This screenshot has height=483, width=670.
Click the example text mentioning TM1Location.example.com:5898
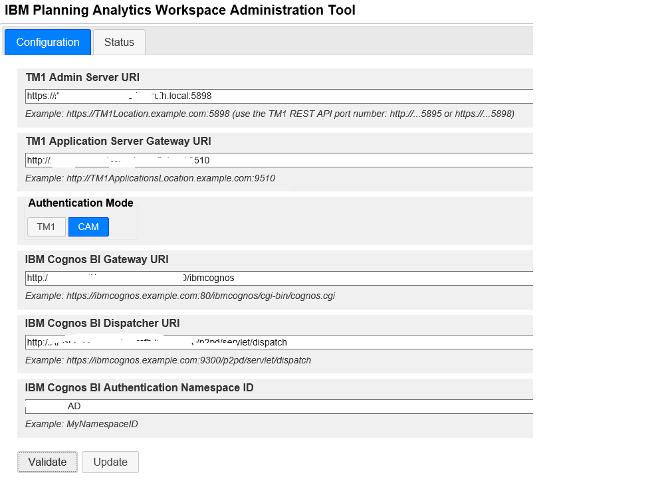[270, 114]
